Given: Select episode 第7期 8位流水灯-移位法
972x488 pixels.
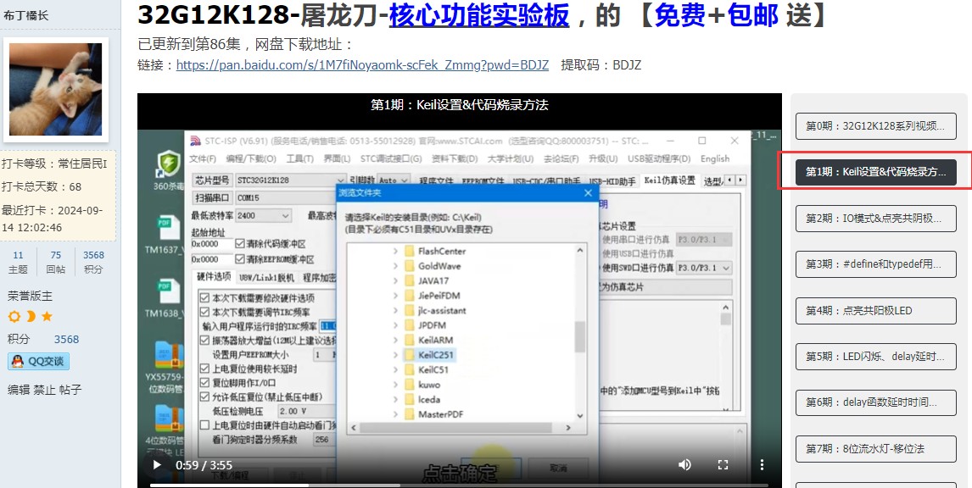Looking at the screenshot, I should [876, 448].
